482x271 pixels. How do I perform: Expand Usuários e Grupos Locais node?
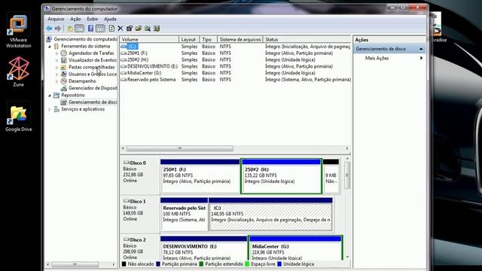click(57, 75)
